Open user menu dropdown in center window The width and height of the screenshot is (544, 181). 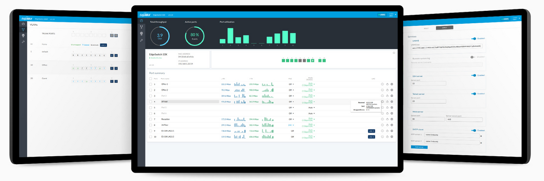click(x=393, y=15)
